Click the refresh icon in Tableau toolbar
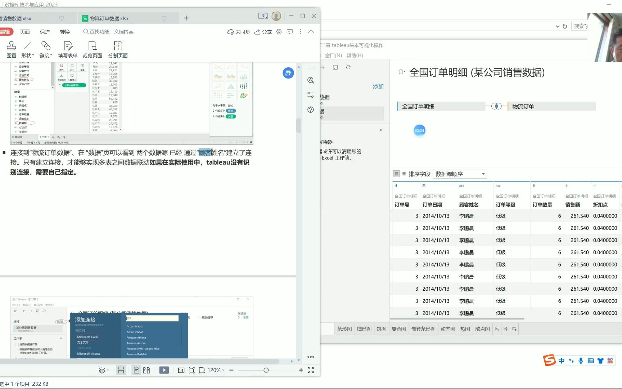 348,67
